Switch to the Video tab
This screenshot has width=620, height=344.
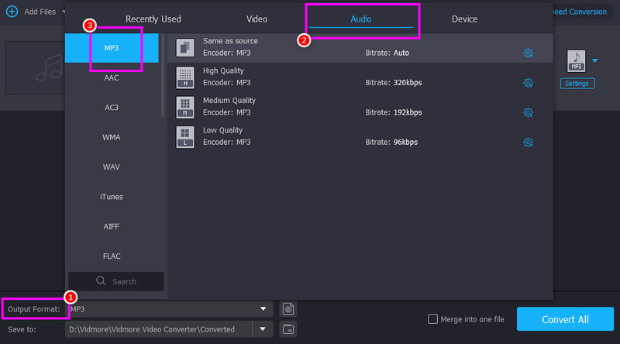click(257, 19)
